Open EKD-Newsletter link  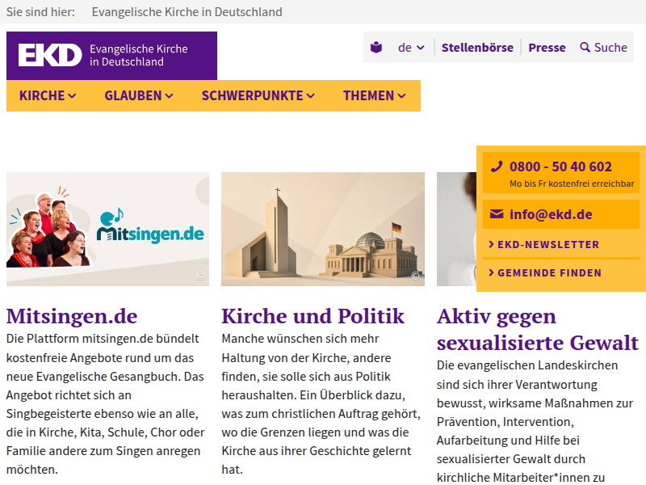(548, 245)
